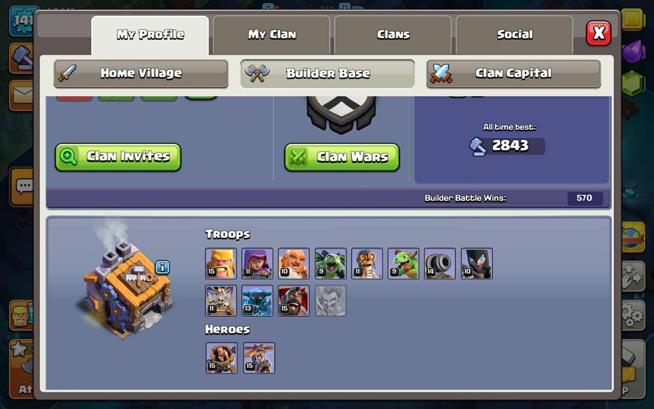Tap the Night Witch troop icon
This screenshot has height=409, width=654.
[x=477, y=263]
